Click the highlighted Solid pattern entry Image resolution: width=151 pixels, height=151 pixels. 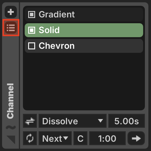tap(84, 30)
